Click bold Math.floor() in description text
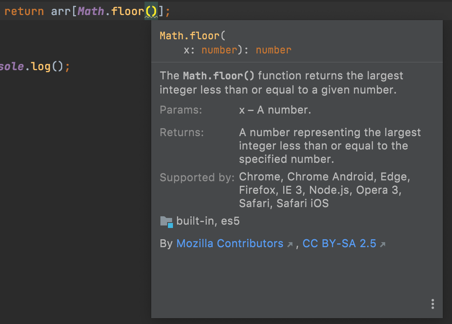 click(218, 76)
